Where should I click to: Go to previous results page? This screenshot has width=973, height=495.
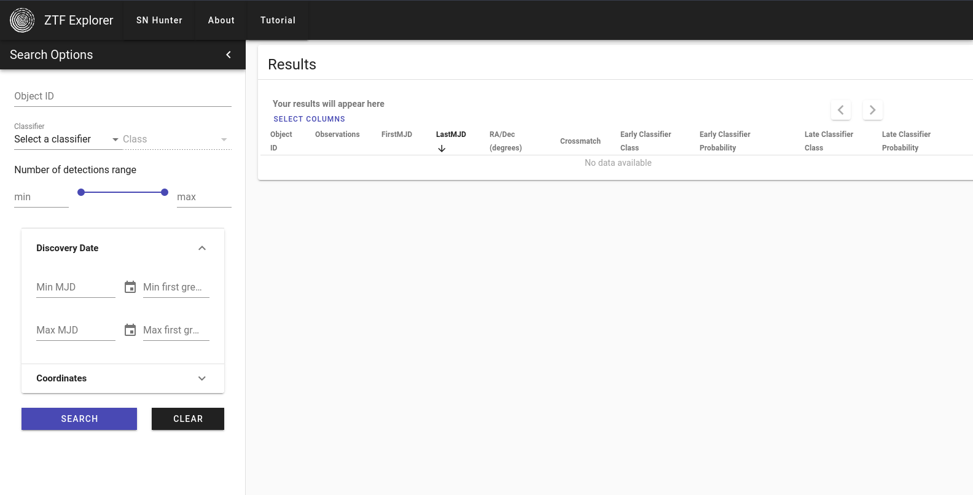click(840, 110)
